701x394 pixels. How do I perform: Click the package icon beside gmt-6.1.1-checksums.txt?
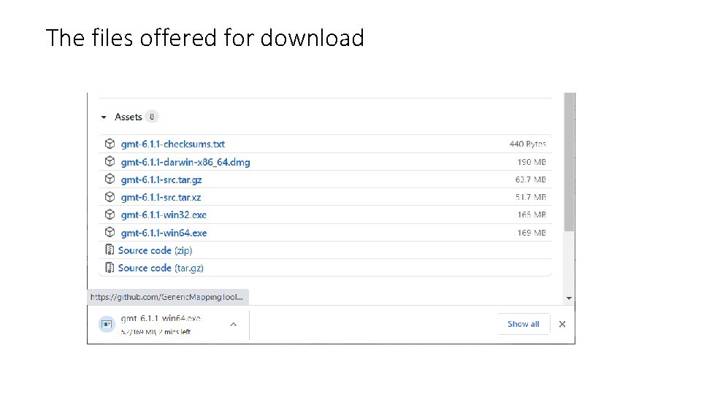[x=109, y=144]
